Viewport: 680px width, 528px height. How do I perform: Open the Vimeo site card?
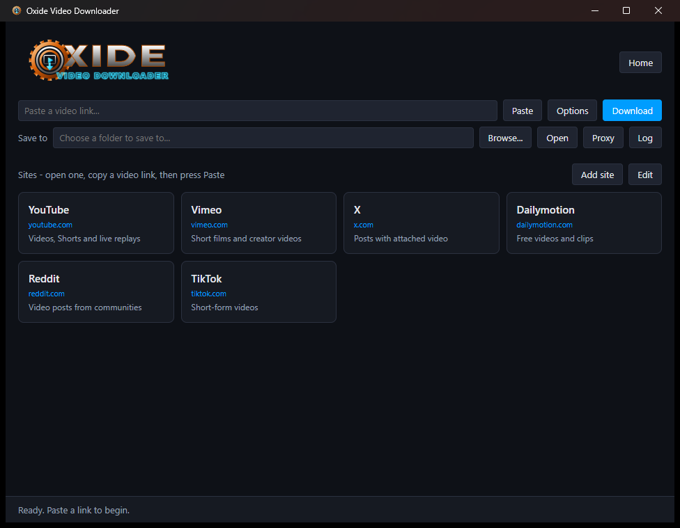tap(258, 223)
